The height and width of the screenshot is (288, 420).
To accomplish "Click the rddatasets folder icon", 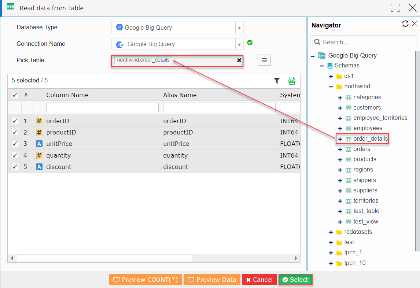I will (x=339, y=232).
